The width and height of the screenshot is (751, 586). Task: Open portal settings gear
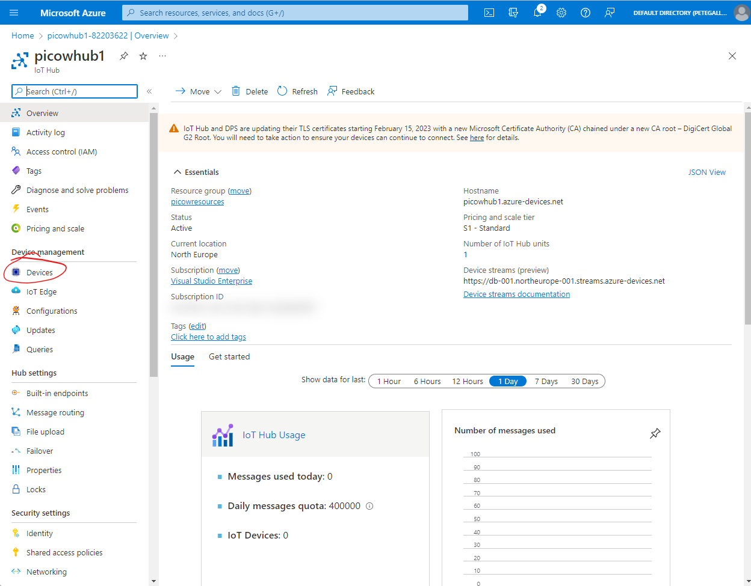(x=561, y=13)
